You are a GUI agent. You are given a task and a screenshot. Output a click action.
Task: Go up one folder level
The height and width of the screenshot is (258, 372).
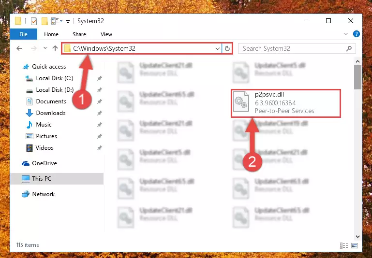tap(55, 49)
